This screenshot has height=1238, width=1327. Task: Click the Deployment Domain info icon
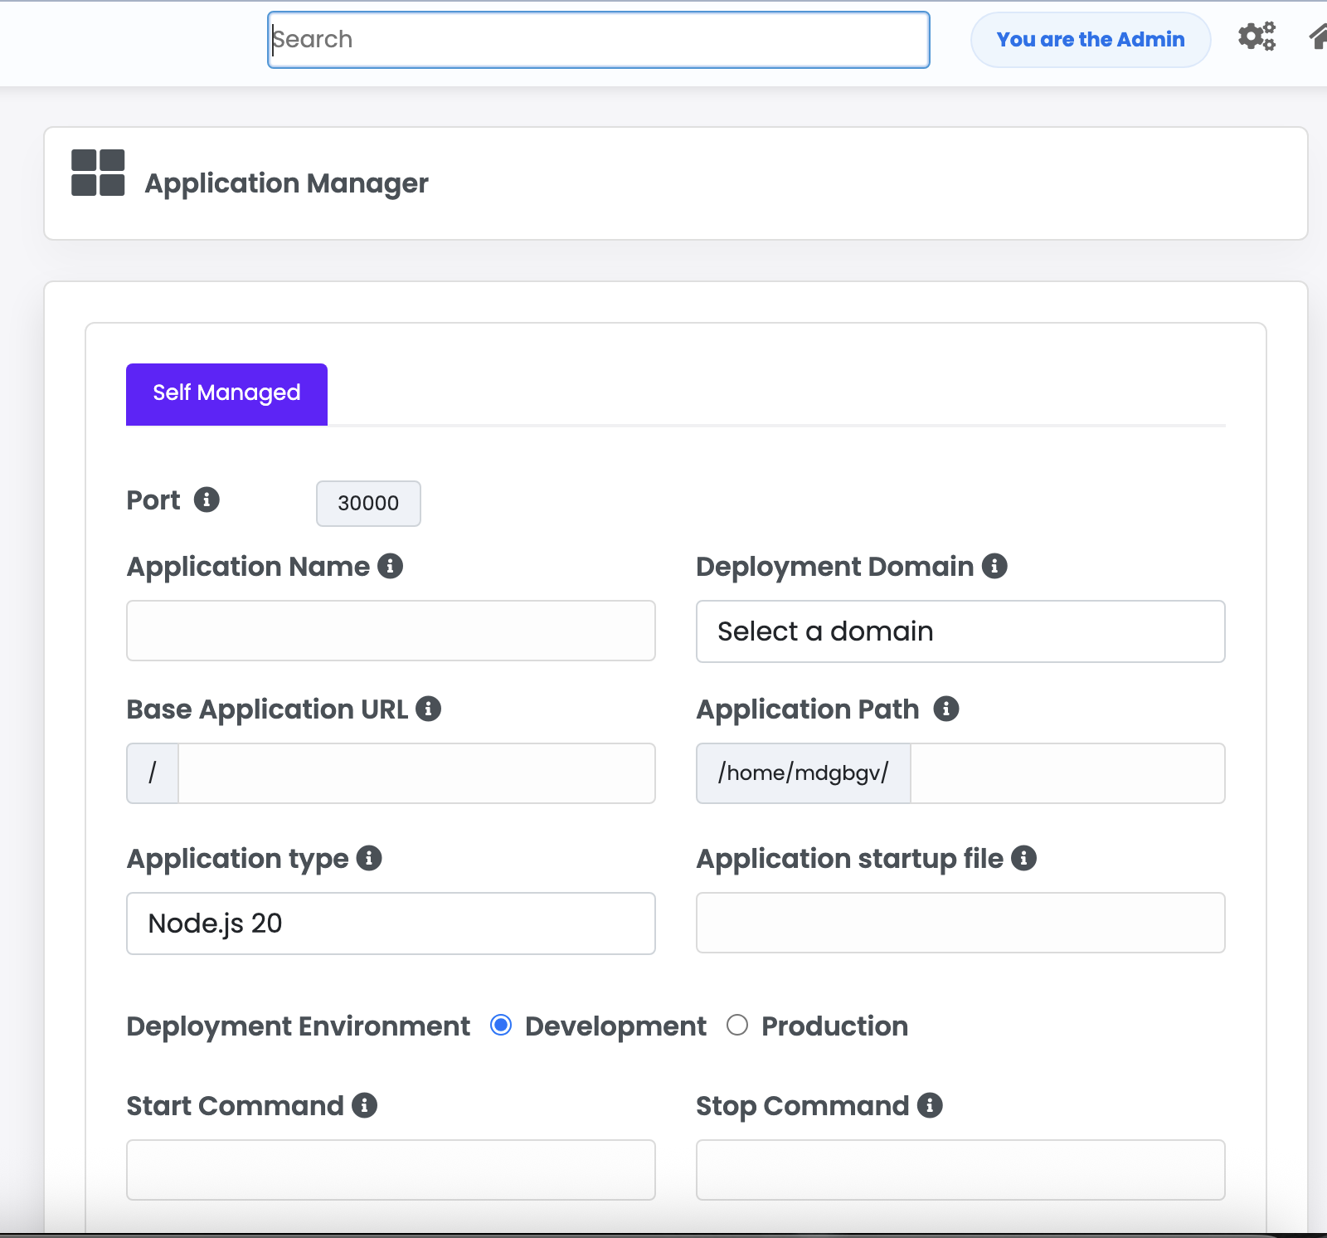[x=994, y=566]
